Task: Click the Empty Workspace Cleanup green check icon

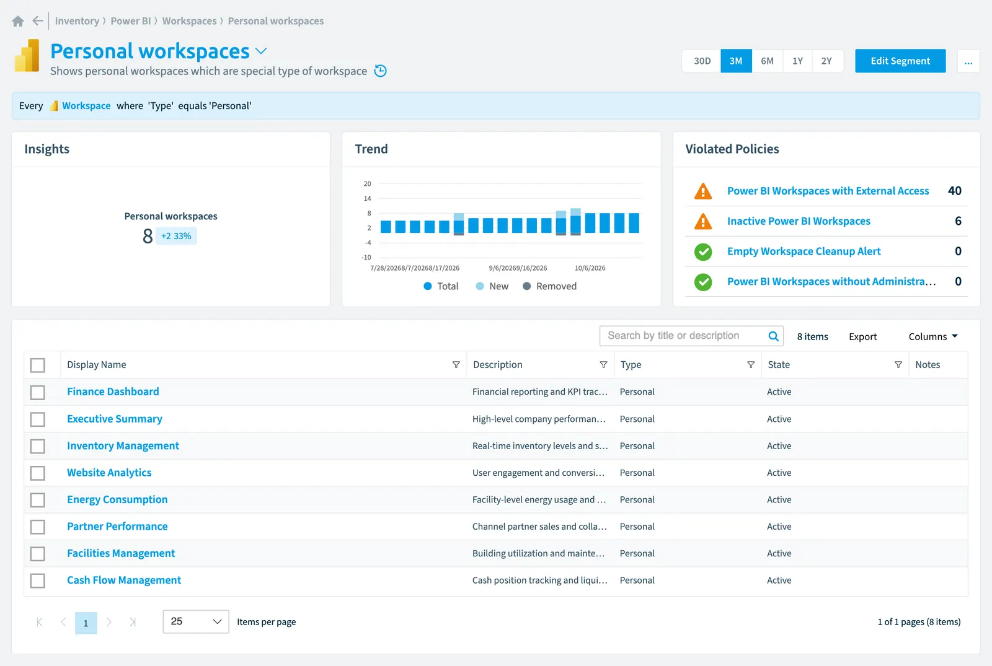Action: pyautogui.click(x=703, y=252)
